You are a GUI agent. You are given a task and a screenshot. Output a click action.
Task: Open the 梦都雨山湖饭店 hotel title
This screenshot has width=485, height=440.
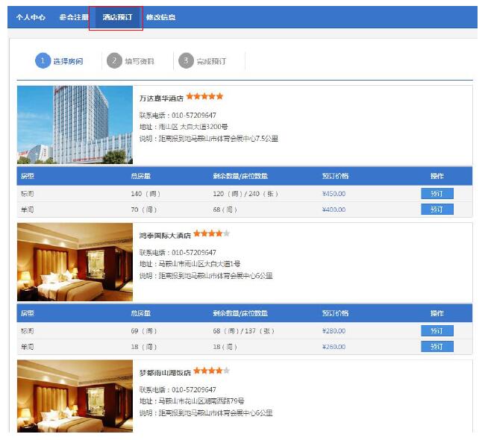point(165,371)
